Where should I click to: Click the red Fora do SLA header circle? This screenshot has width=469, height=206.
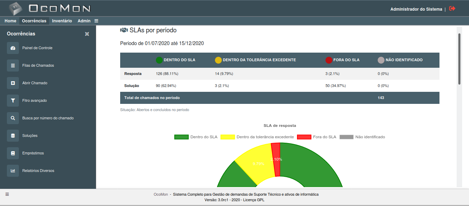pyautogui.click(x=329, y=60)
